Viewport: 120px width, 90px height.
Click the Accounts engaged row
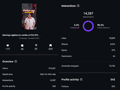pos(88,66)
